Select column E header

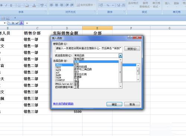[x=97, y=28]
